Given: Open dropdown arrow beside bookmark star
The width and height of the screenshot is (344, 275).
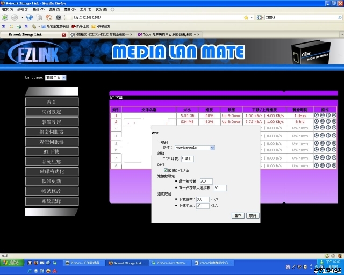Looking at the screenshot, I should coord(252,18).
